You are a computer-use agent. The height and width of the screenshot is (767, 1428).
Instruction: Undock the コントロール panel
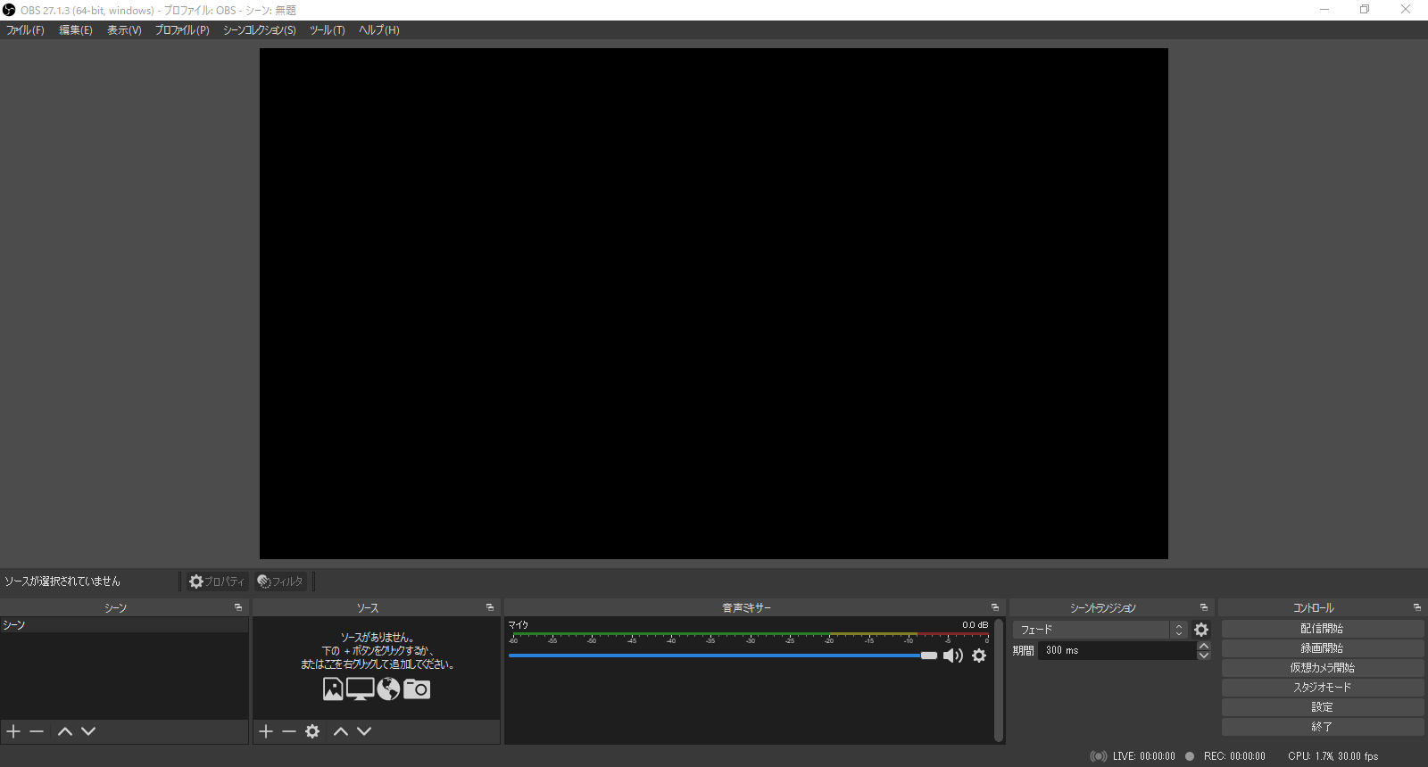tap(1417, 607)
